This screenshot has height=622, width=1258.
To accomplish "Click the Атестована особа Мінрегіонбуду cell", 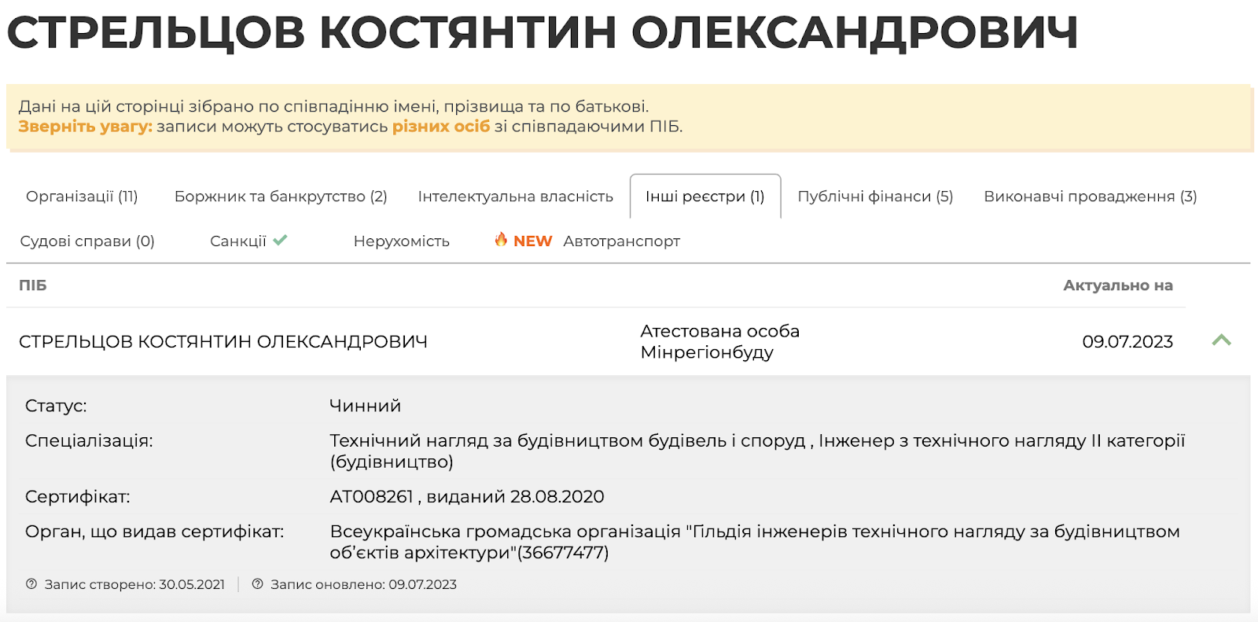I will click(719, 341).
